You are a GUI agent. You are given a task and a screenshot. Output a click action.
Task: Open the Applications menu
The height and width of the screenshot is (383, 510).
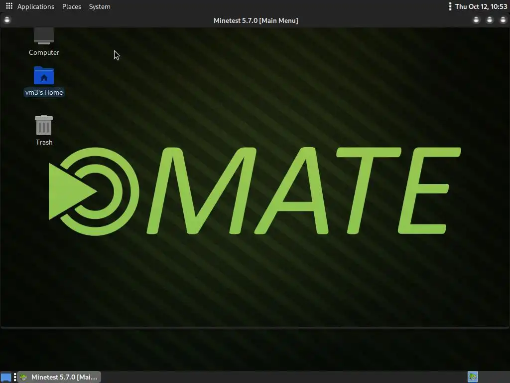tap(30, 6)
